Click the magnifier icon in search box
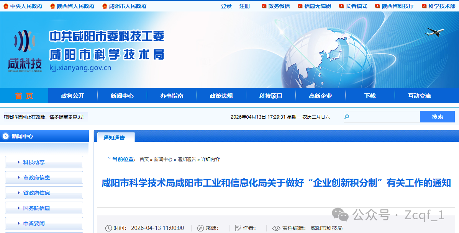Viewport: 459px width, 233px height. (x=347, y=117)
